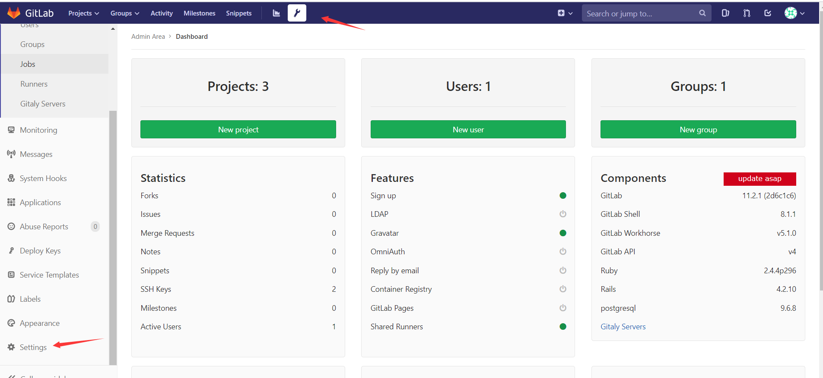823x378 pixels.
Task: Click the update asap badge
Action: [x=760, y=178]
